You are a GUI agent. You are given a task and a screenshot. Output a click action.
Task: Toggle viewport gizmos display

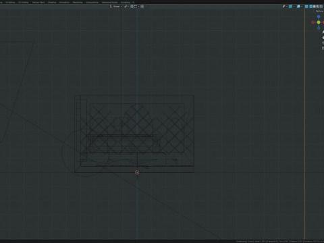pyautogui.click(x=290, y=7)
